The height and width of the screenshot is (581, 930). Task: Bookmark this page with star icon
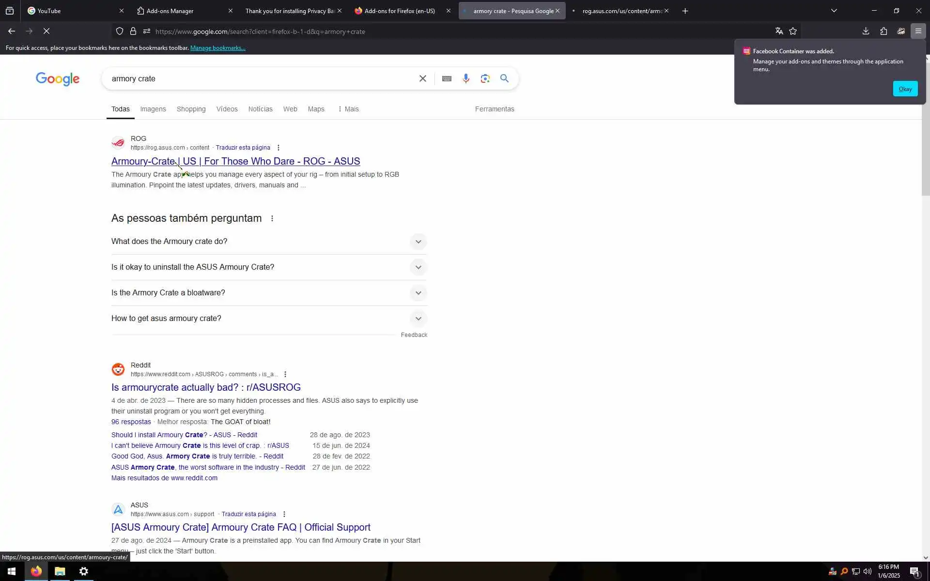coord(793,31)
